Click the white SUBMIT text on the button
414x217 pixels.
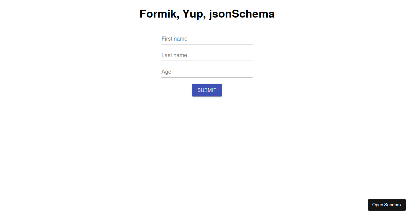pos(207,90)
